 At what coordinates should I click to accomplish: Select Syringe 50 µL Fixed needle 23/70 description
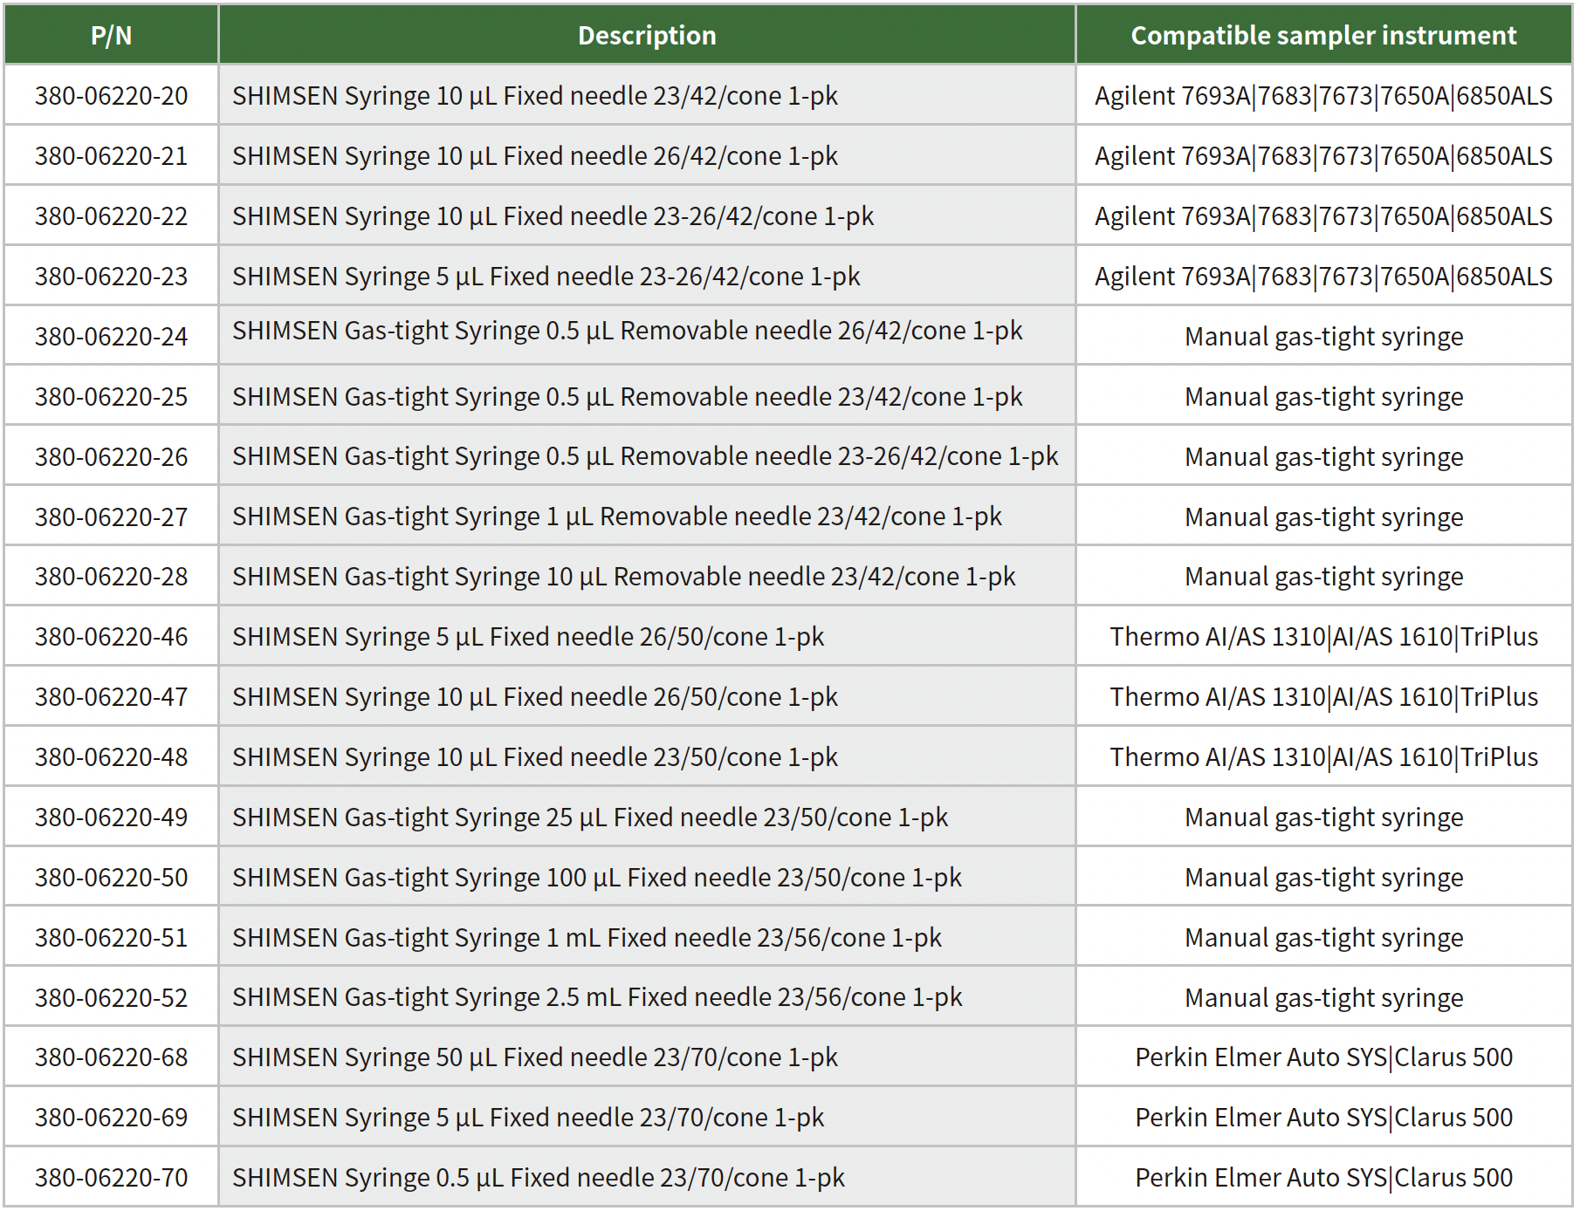pyautogui.click(x=534, y=1057)
